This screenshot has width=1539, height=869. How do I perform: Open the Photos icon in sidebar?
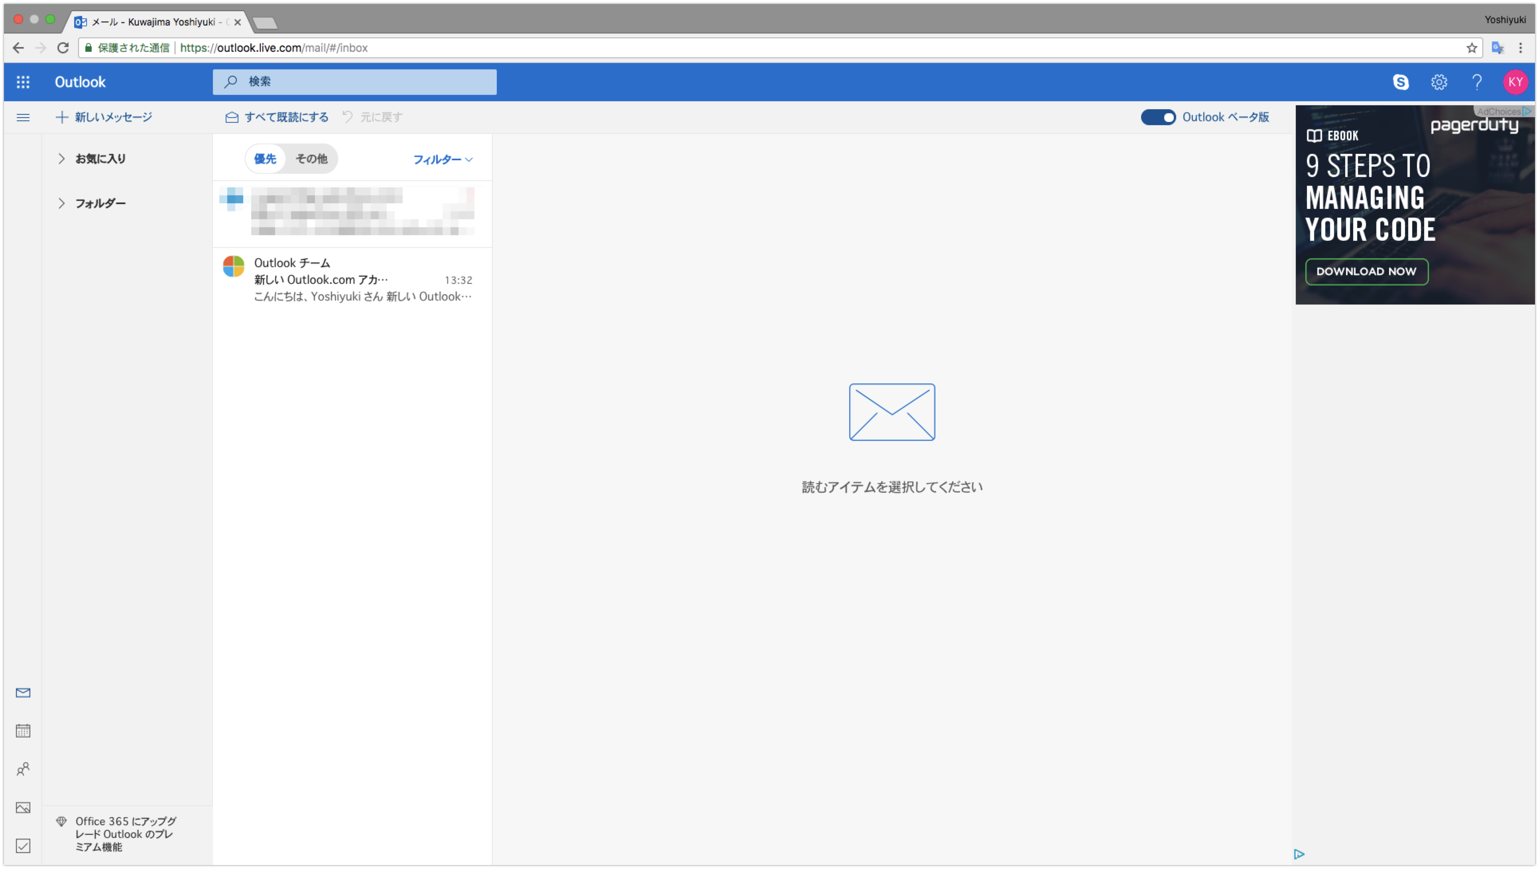[x=23, y=807]
